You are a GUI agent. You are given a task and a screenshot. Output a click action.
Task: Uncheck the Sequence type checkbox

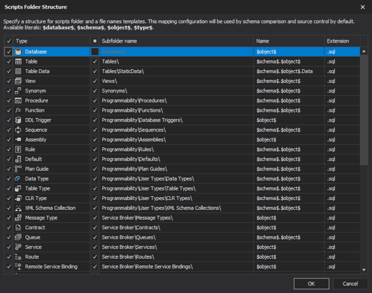pyautogui.click(x=9, y=130)
